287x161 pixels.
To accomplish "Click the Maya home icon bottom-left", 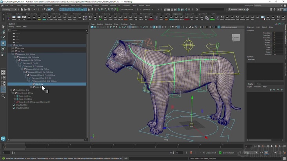I will click(4, 139).
